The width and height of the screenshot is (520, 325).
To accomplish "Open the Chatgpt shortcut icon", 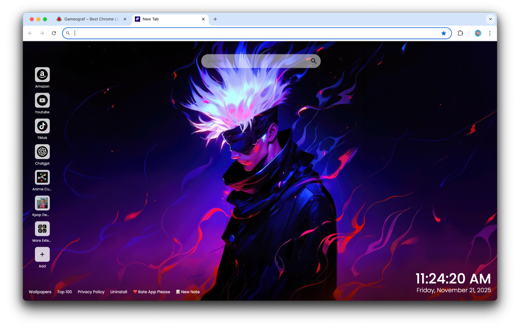I will pyautogui.click(x=42, y=152).
